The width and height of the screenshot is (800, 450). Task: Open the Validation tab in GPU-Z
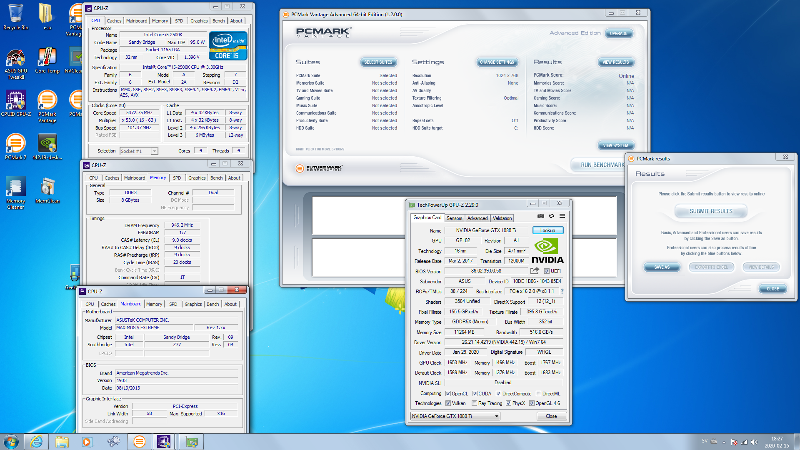(502, 218)
